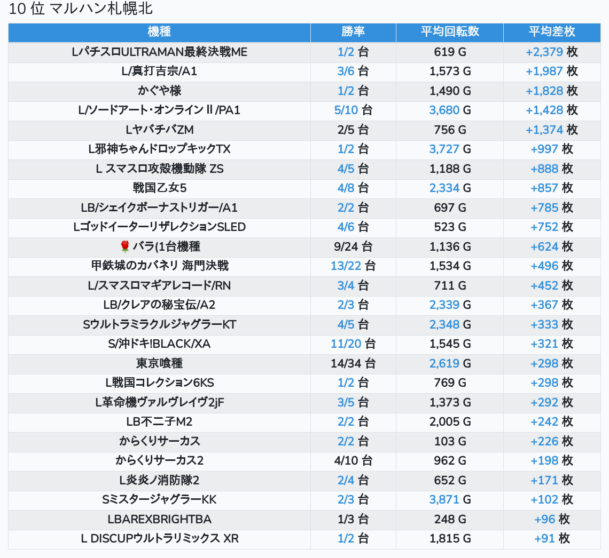The image size is (609, 558).
Task: Select L革命機ヴァルヴレイヴ2jF machine name
Action: (159, 402)
